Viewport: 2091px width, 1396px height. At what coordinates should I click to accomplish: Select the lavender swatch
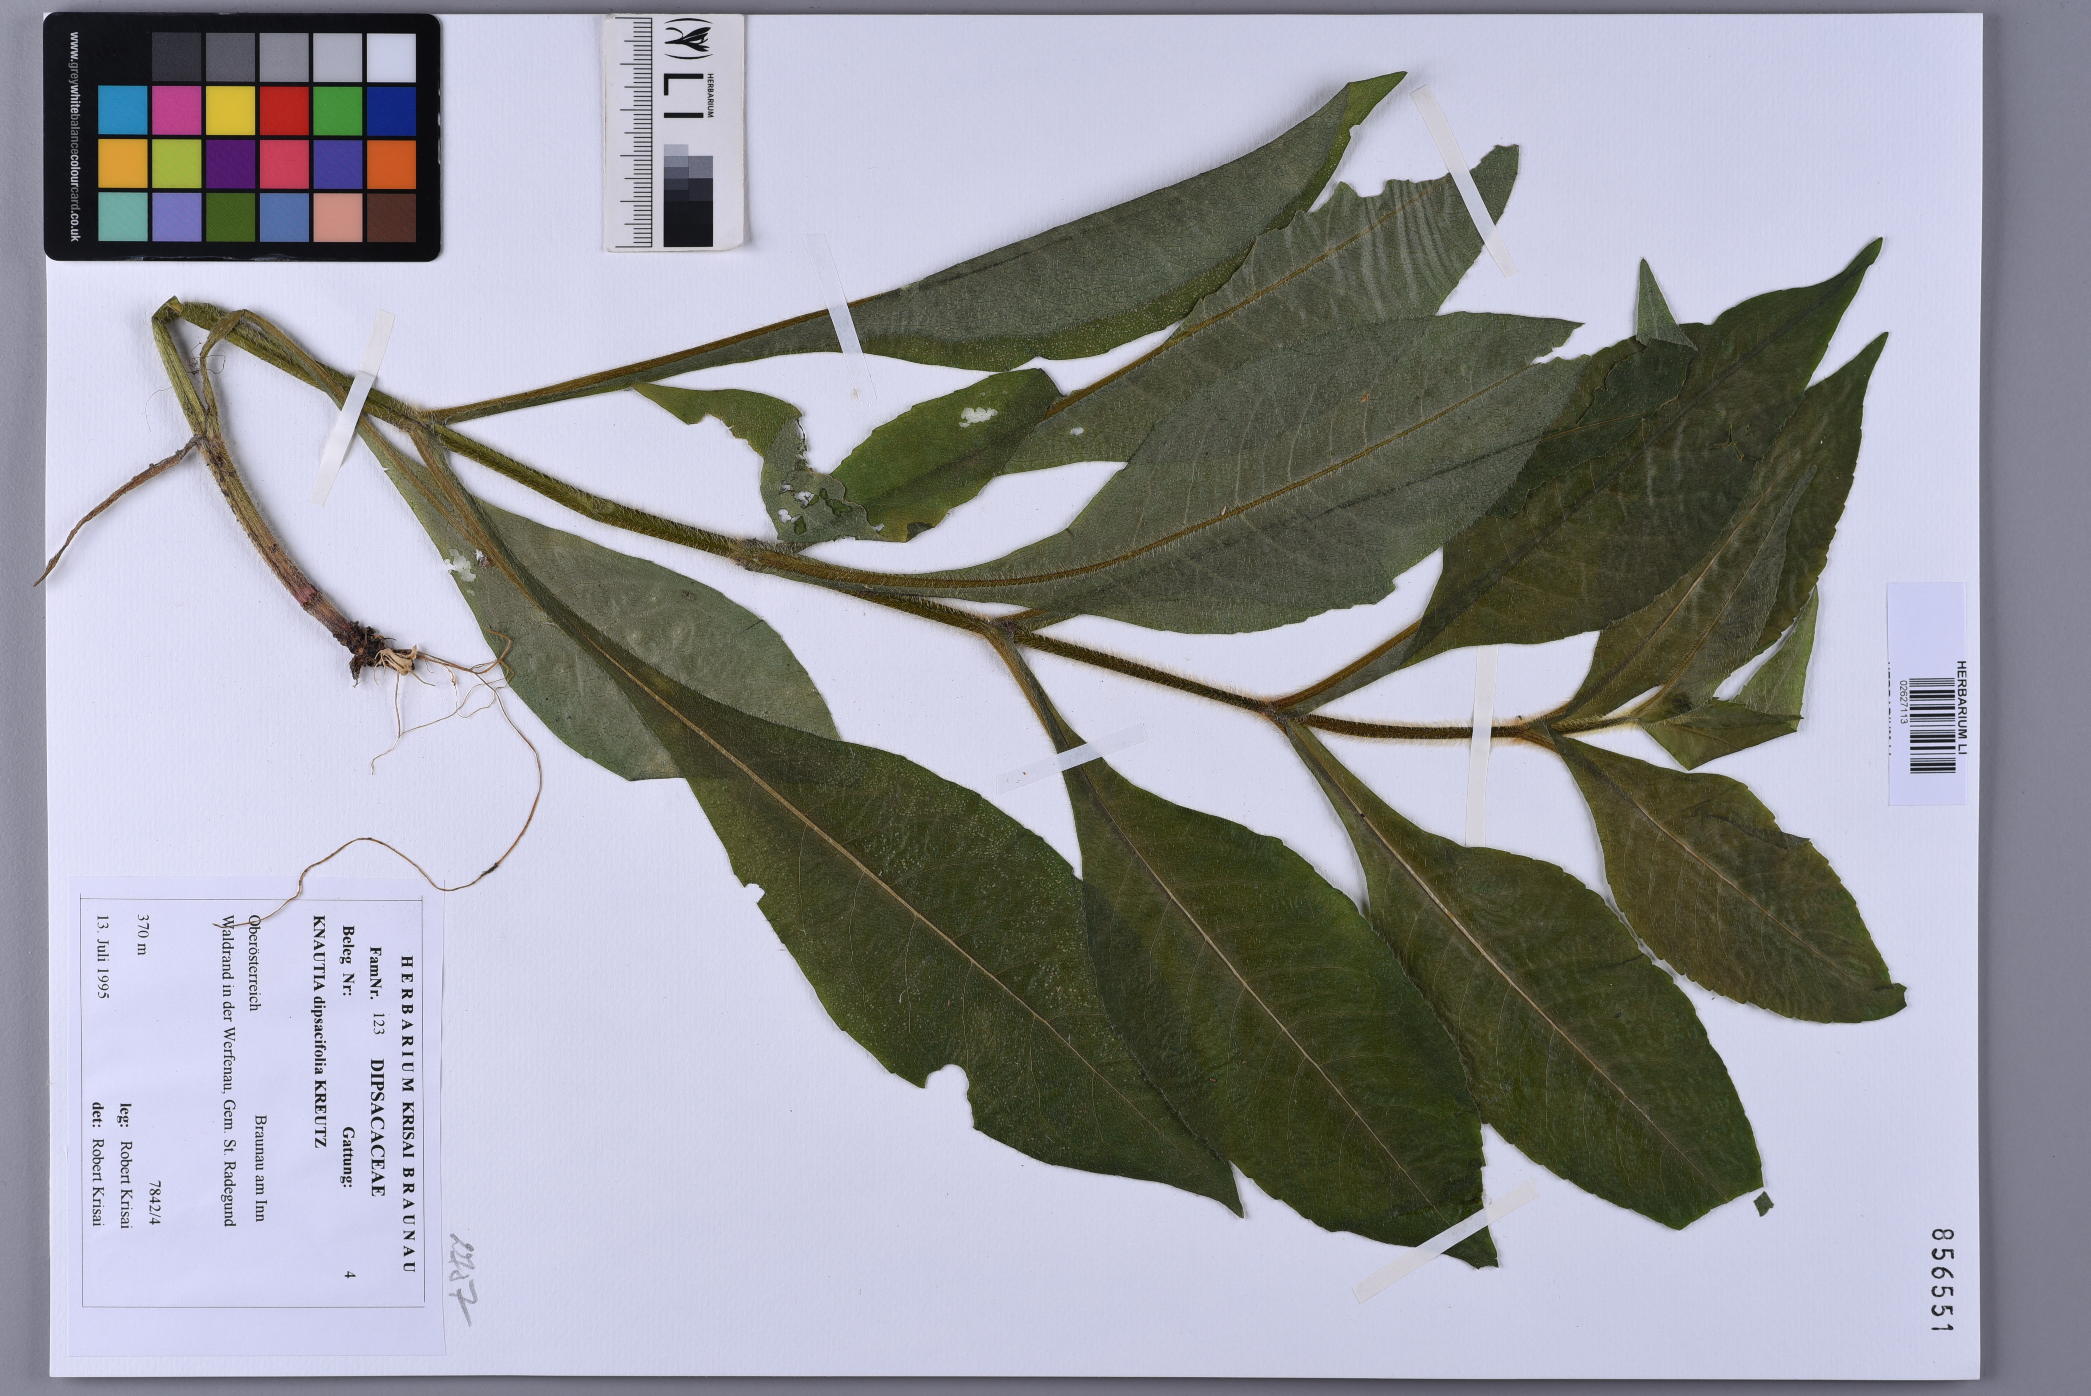(176, 217)
